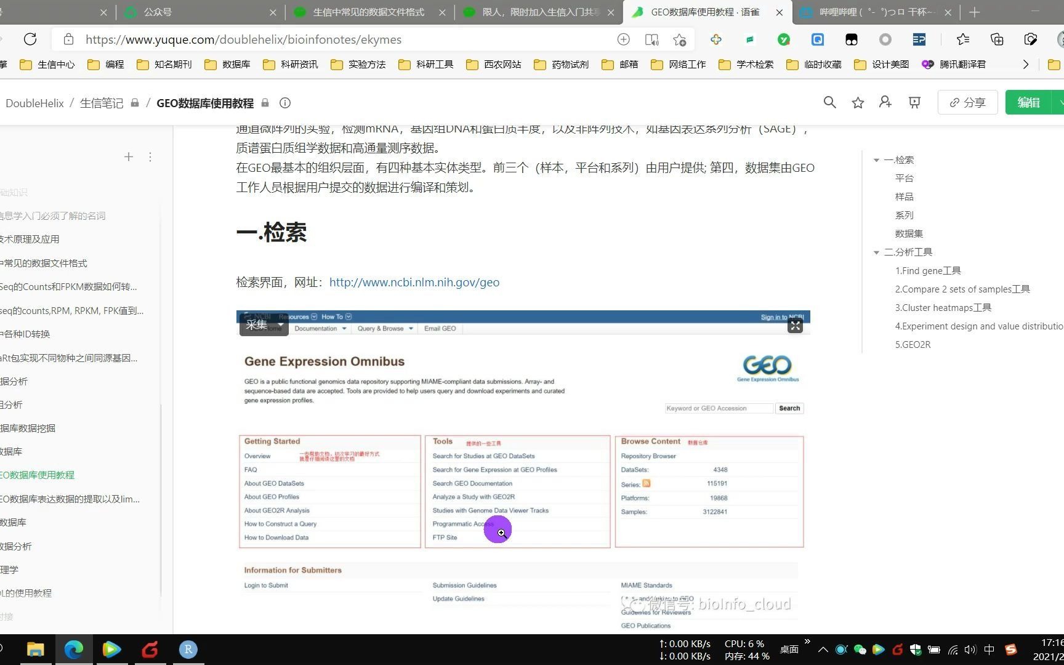Jump to 5.GEO2R in the outline
Image resolution: width=1064 pixels, height=665 pixels.
point(913,345)
